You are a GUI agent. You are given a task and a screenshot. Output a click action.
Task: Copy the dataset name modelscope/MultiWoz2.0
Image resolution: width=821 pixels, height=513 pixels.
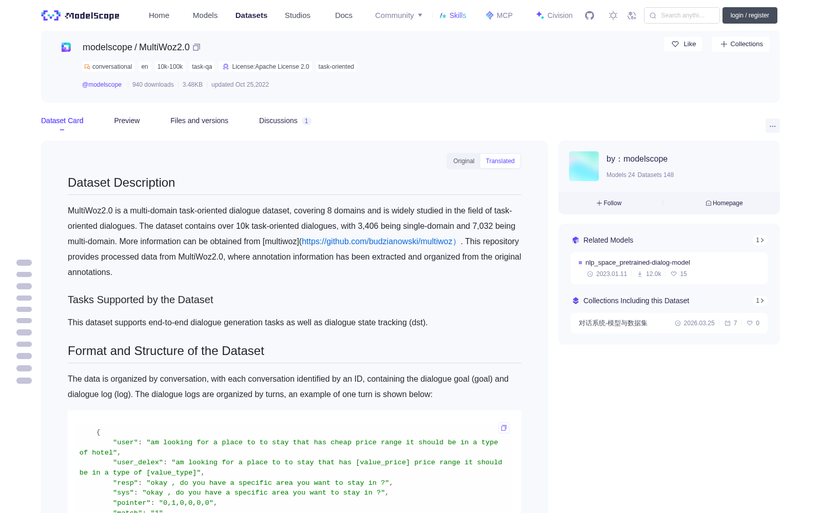point(197,47)
